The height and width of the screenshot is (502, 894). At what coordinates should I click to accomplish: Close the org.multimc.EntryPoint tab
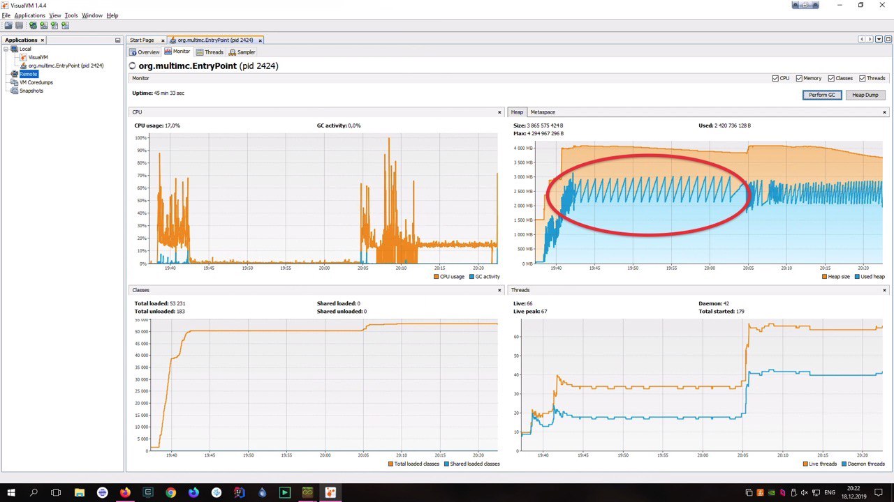(x=261, y=40)
